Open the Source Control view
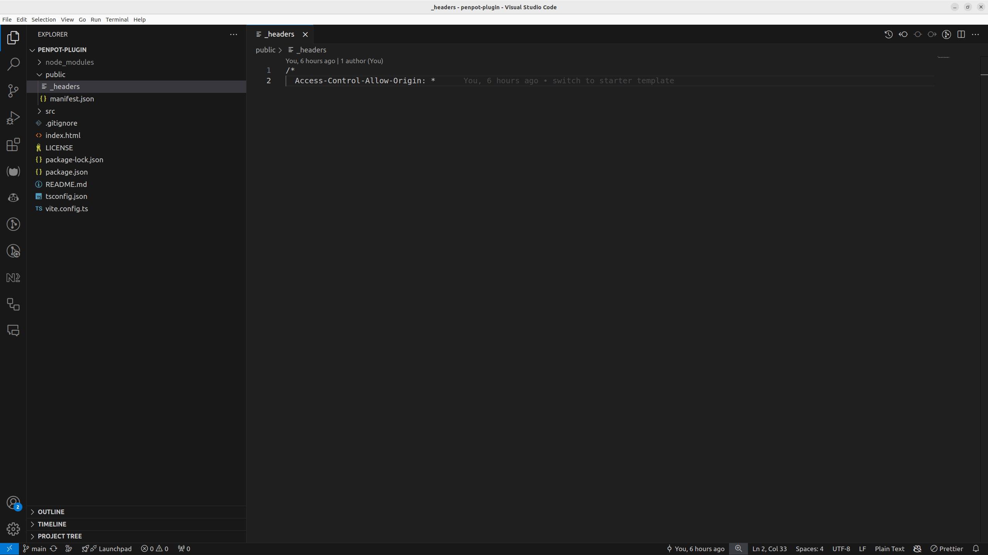The width and height of the screenshot is (988, 555). (x=13, y=91)
